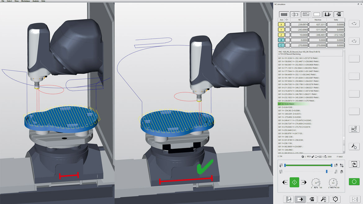Toggle the checkbox beside the C axis
This screenshot has height=204, width=363.
pyautogui.click(x=288, y=45)
